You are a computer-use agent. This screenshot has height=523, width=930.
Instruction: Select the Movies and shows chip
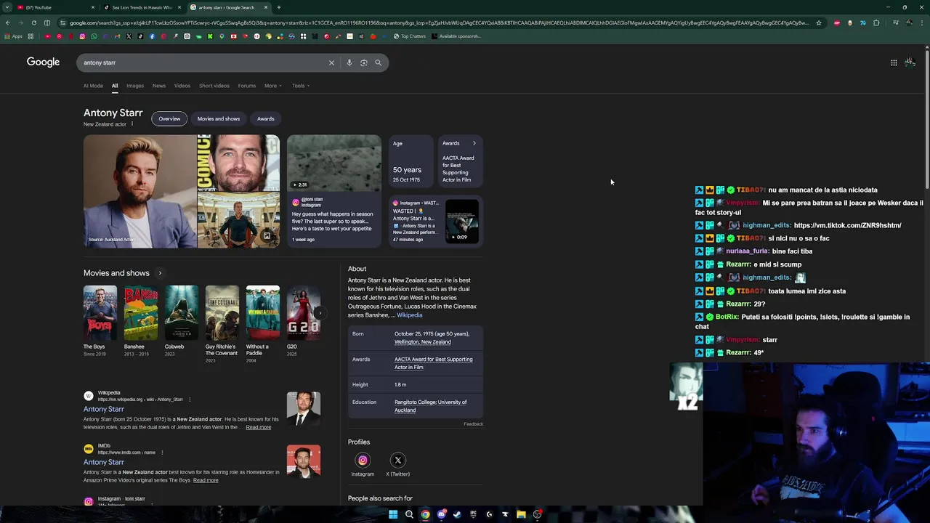tap(218, 118)
